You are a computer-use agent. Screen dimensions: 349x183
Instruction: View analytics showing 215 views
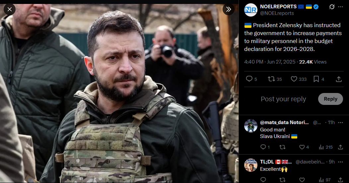click(x=326, y=147)
